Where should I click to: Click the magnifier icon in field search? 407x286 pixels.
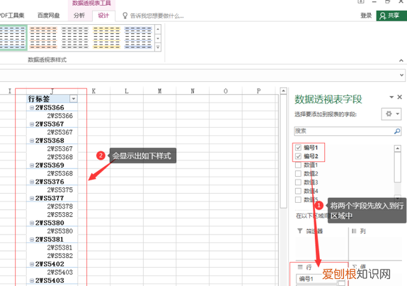[396, 131]
